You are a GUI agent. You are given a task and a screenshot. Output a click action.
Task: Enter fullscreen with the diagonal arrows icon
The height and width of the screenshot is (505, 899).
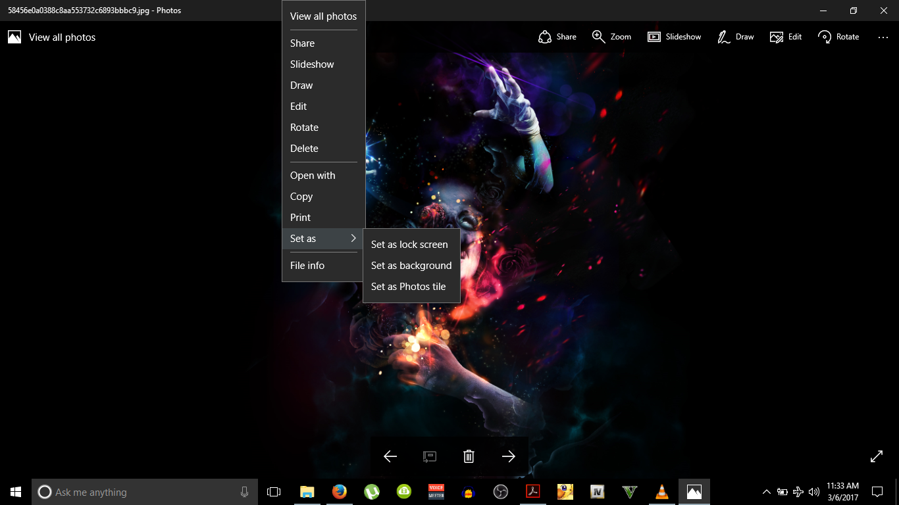[877, 456]
